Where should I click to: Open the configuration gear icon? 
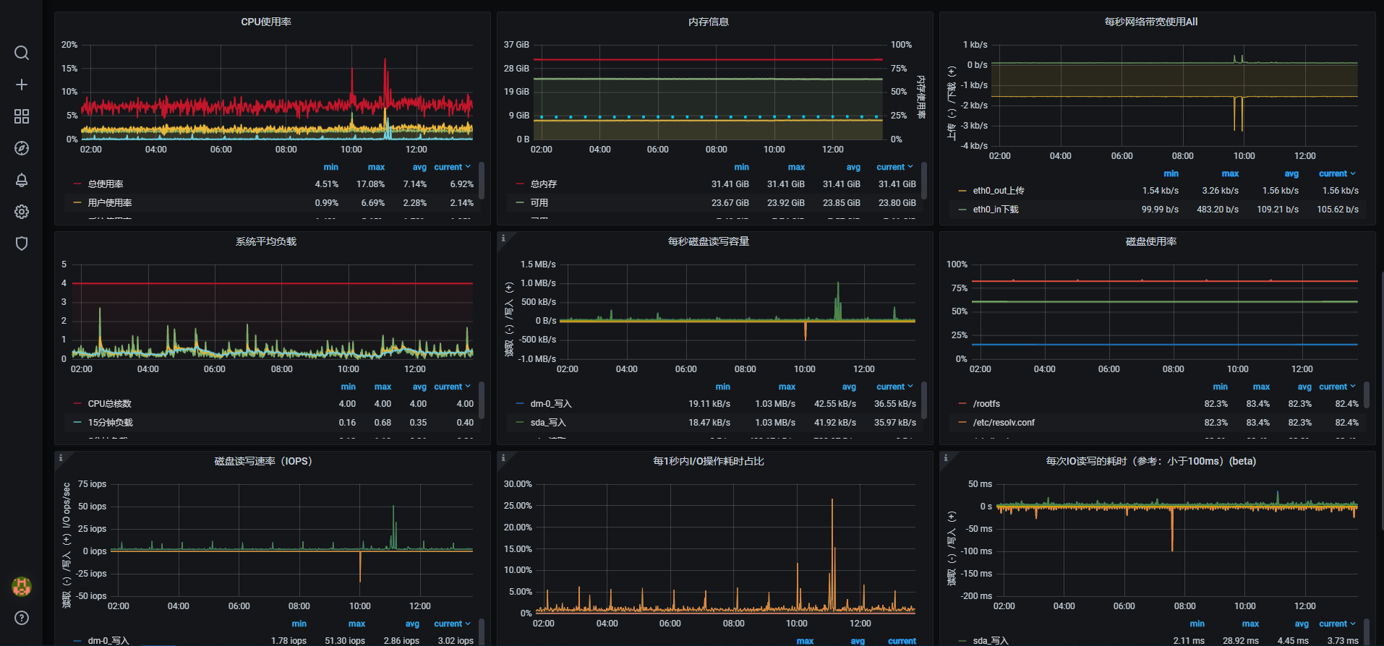[22, 212]
